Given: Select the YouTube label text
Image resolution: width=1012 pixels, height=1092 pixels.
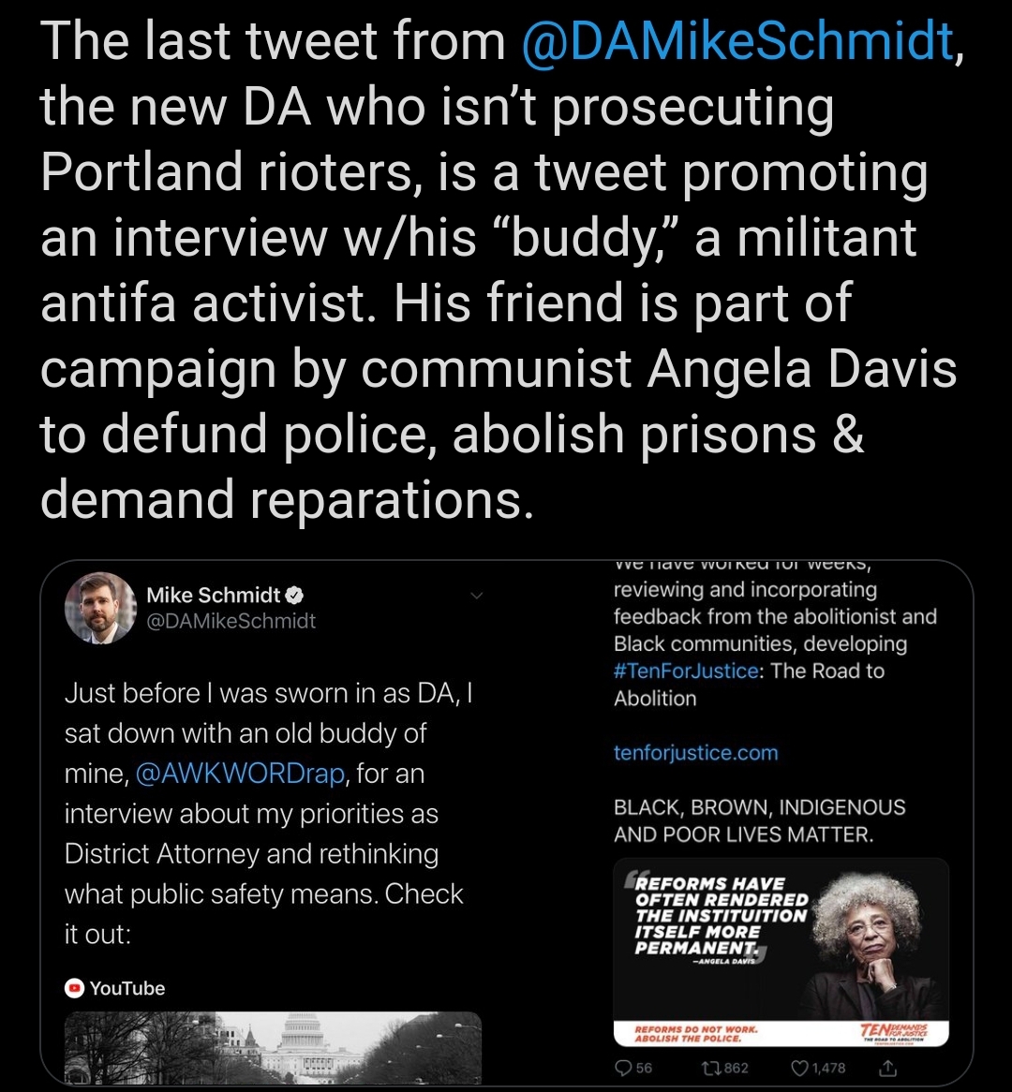Looking at the screenshot, I should click(127, 988).
